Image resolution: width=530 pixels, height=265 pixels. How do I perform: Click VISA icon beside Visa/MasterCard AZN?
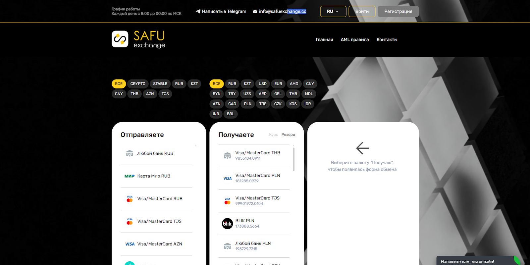pos(130,244)
